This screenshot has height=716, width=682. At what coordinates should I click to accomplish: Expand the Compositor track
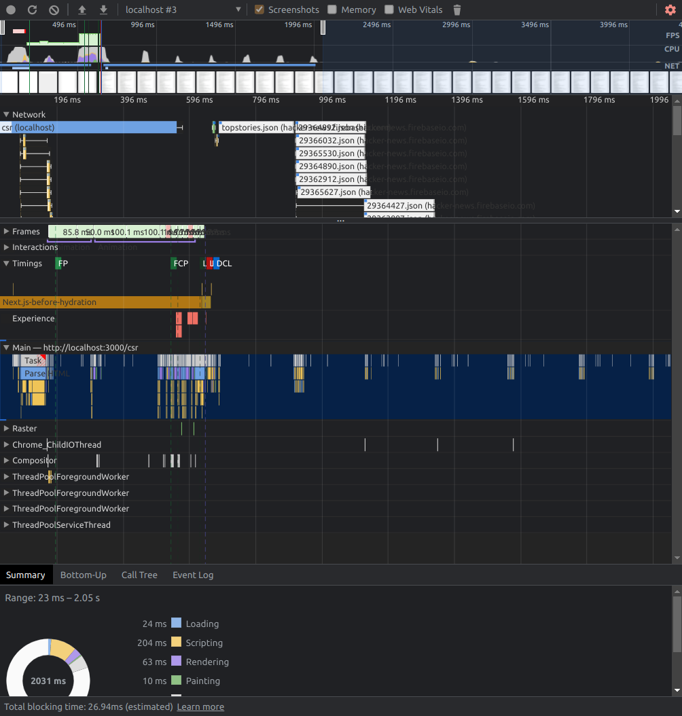[6, 461]
